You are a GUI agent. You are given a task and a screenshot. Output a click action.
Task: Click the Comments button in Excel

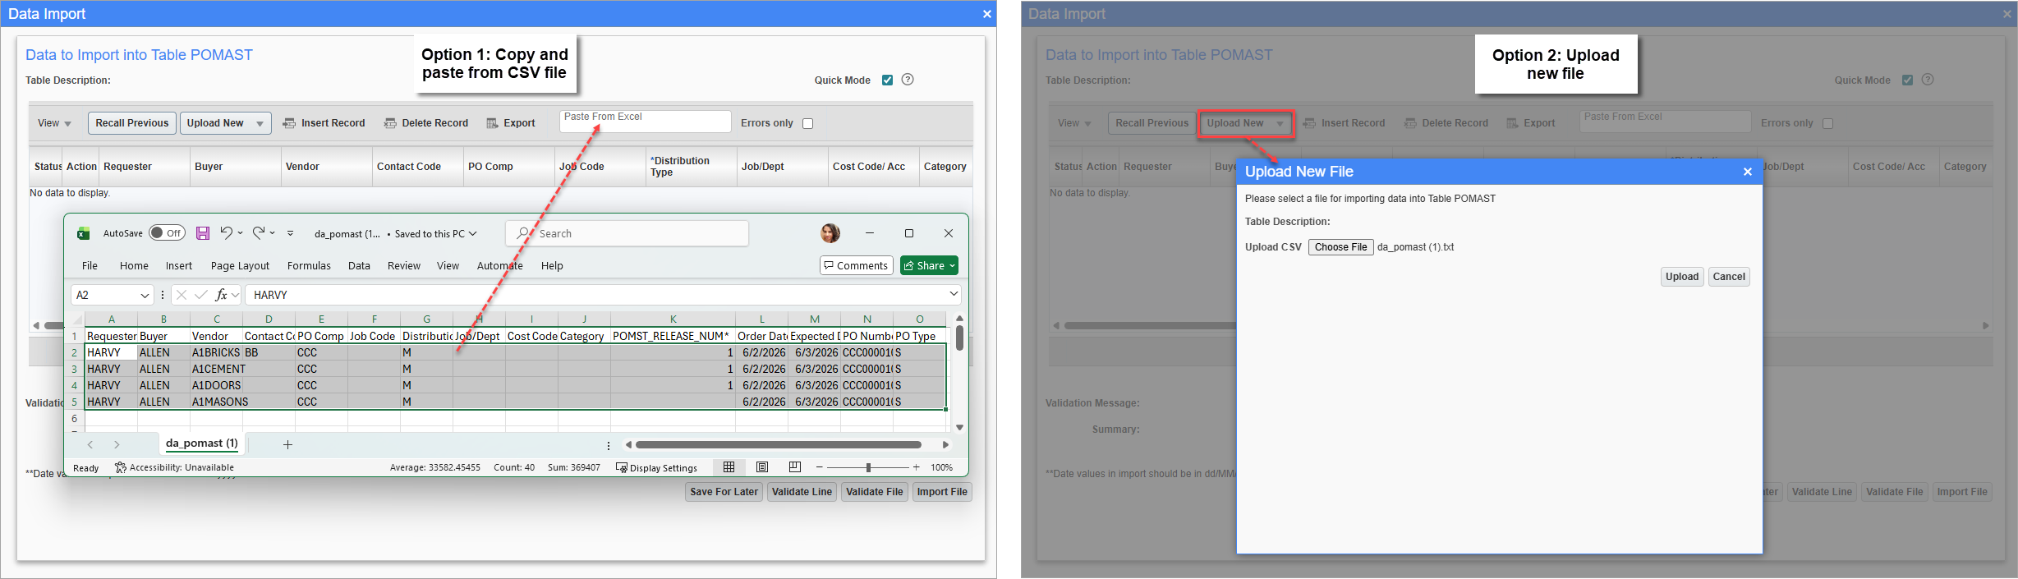(x=857, y=265)
